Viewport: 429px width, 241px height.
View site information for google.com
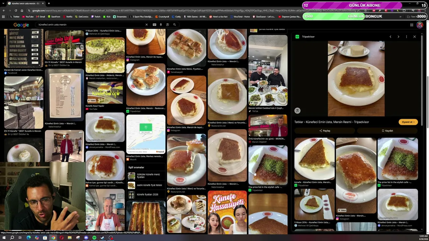coord(29,10)
